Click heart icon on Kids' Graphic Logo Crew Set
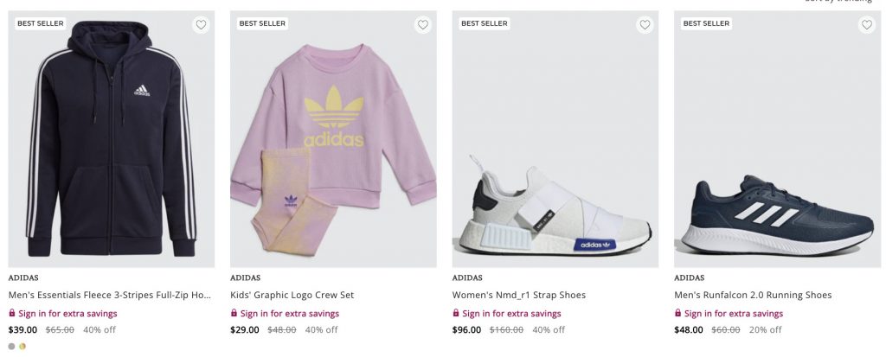Image resolution: width=886 pixels, height=357 pixels. (423, 25)
